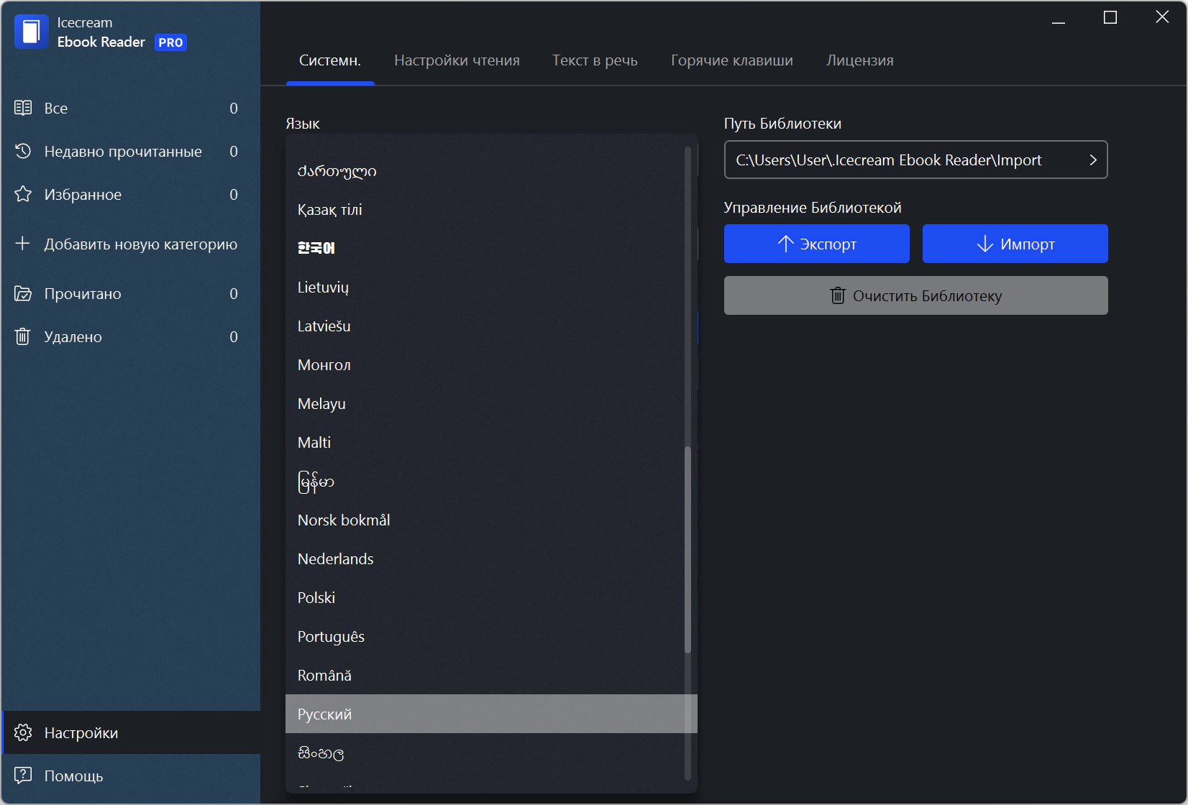Image resolution: width=1188 pixels, height=805 pixels.
Task: Click the clock icon beside Недавно прочитанные
Action: (x=23, y=151)
